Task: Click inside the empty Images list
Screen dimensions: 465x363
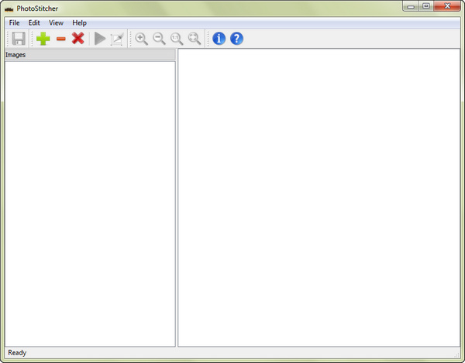Action: [x=89, y=201]
